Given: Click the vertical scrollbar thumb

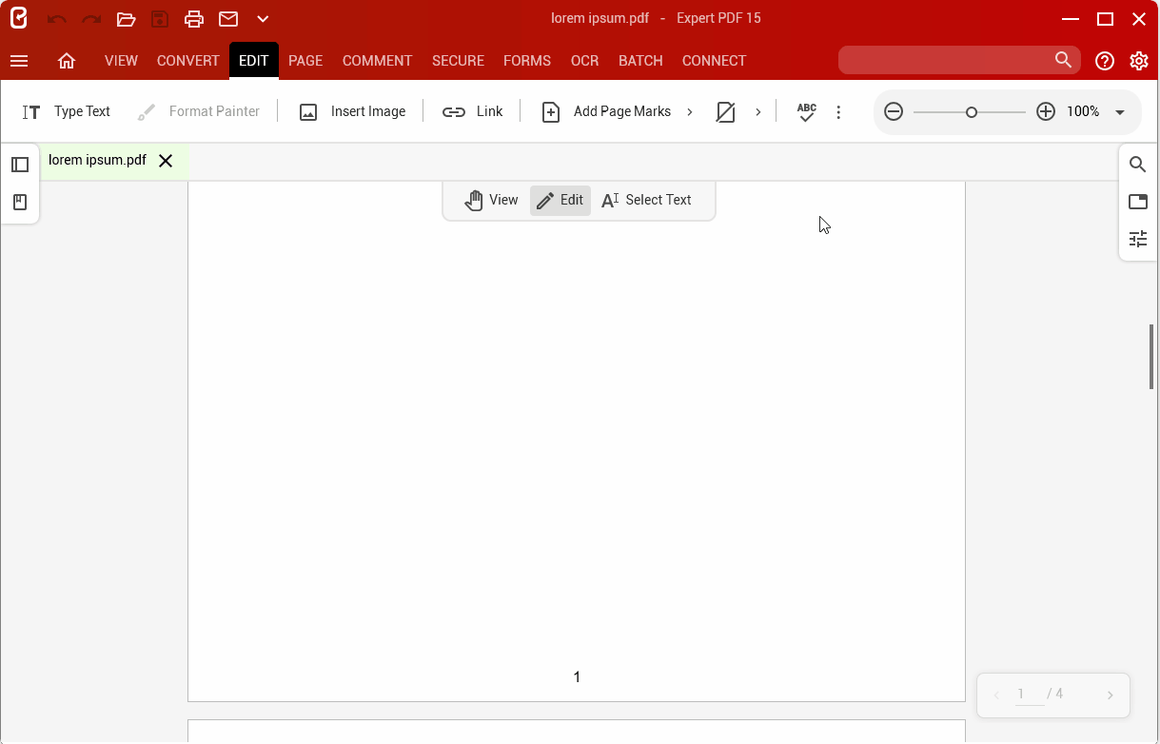Looking at the screenshot, I should tap(1151, 357).
